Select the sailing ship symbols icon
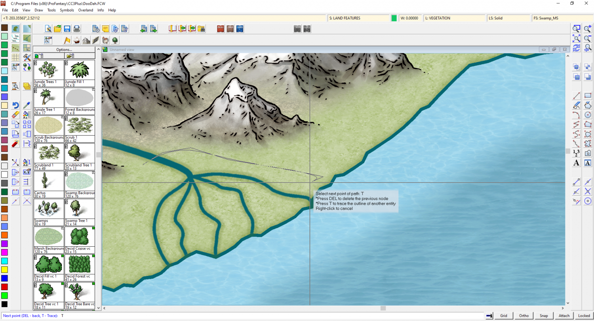594x321 pixels. point(77,40)
